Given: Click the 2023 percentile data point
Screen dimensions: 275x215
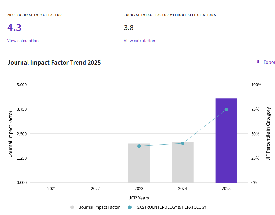Looking at the screenshot, I should (x=139, y=146).
